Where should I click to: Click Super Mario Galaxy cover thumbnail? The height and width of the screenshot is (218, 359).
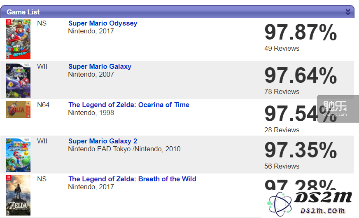(x=18, y=80)
